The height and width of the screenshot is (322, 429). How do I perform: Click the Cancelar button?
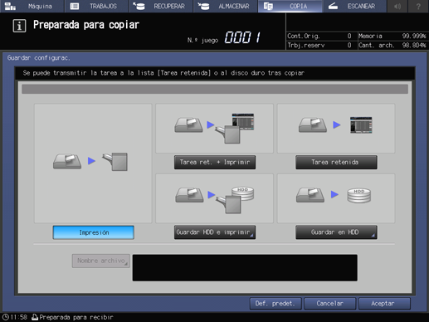coord(329,304)
